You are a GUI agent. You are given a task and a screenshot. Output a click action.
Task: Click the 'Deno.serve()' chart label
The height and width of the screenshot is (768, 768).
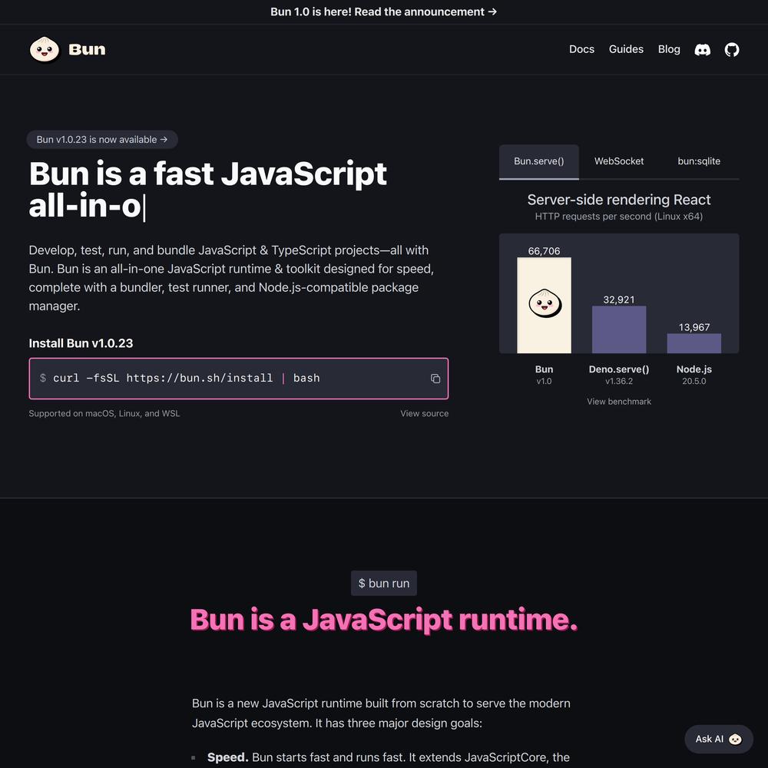618,369
